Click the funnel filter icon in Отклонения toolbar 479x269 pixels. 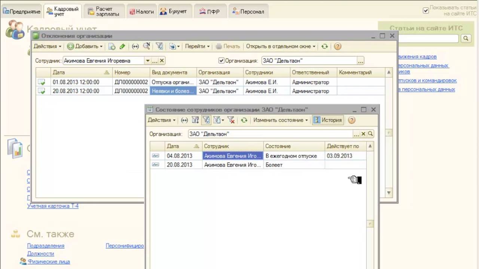tap(159, 46)
